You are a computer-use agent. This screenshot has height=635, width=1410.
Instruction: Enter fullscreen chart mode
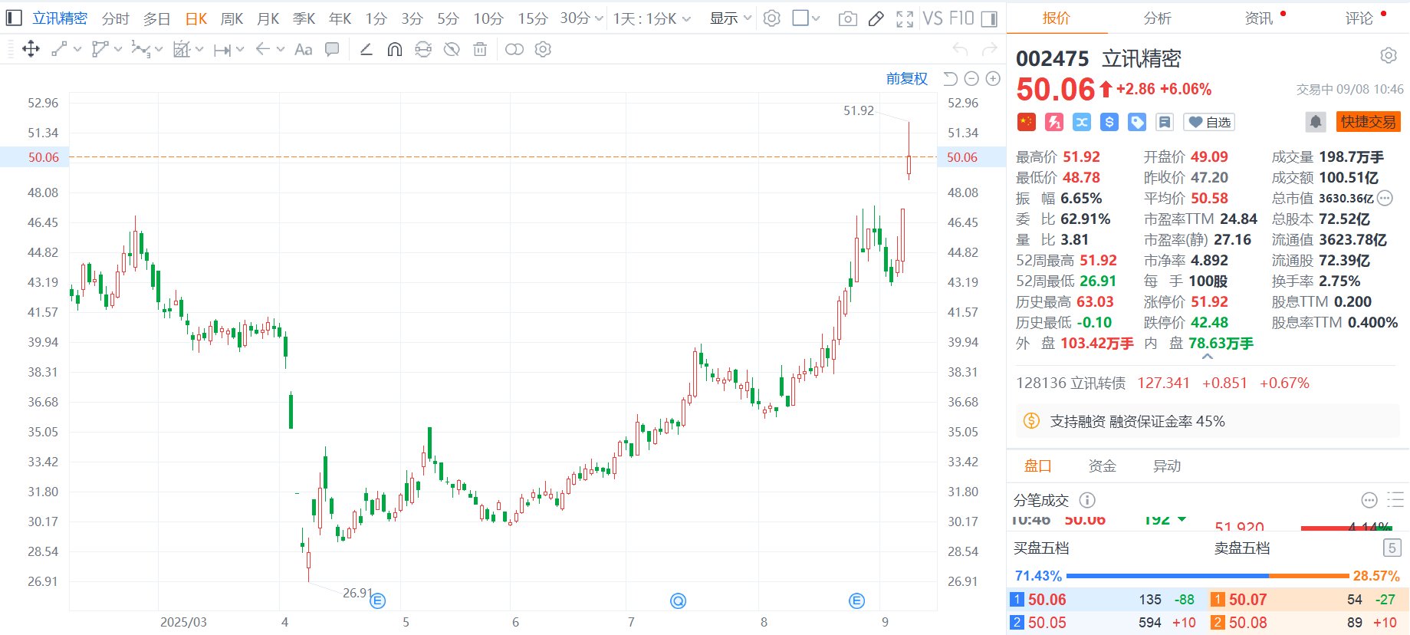coord(905,18)
